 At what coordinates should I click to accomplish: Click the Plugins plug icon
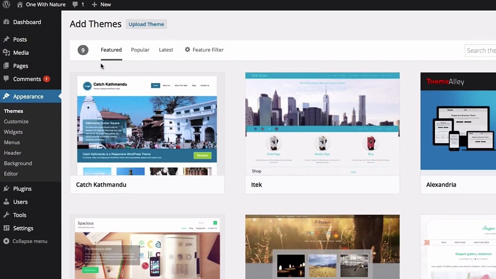click(x=6, y=189)
